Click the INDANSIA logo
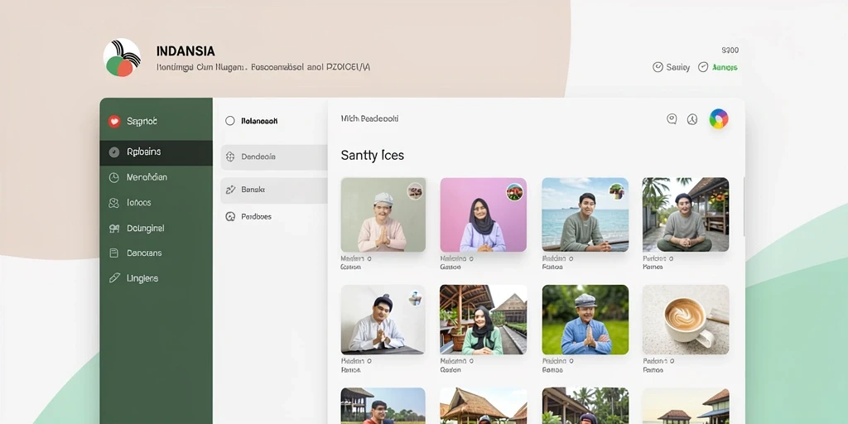Screen dimensions: 848x424 [123, 57]
